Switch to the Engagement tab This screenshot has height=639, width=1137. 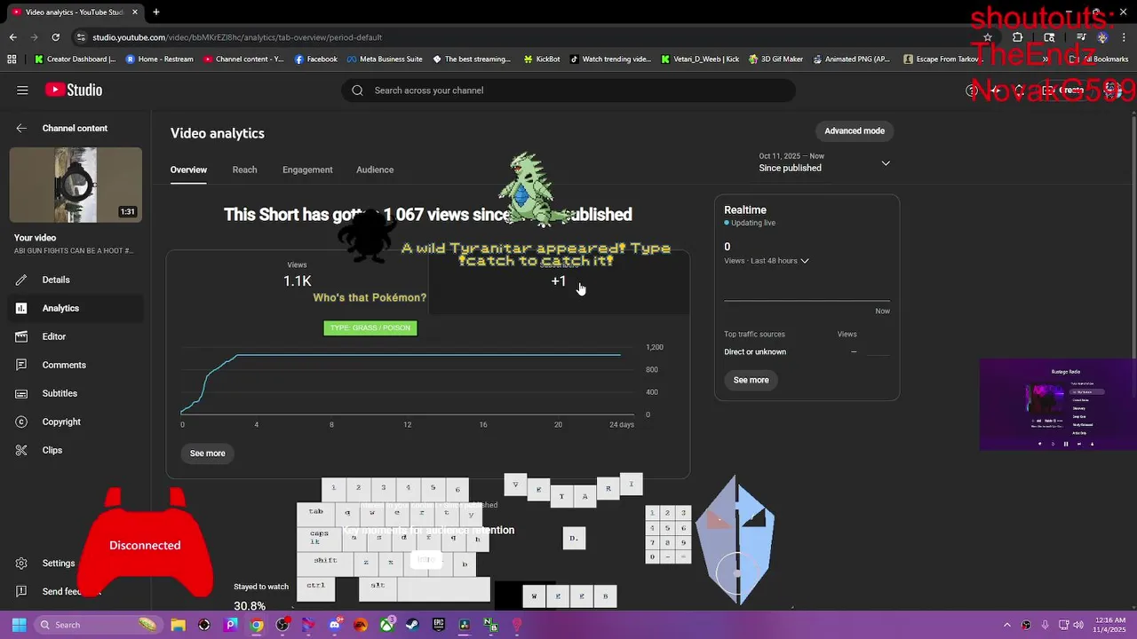pyautogui.click(x=307, y=170)
